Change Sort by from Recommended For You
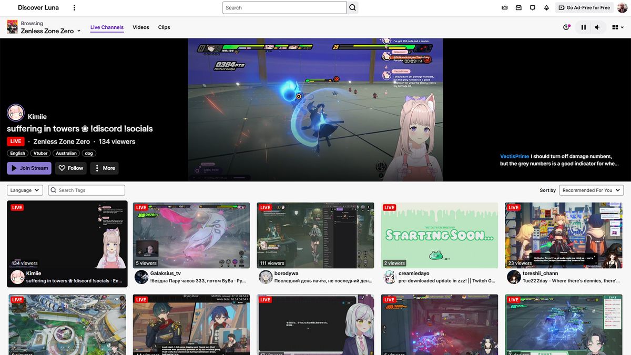 point(591,190)
